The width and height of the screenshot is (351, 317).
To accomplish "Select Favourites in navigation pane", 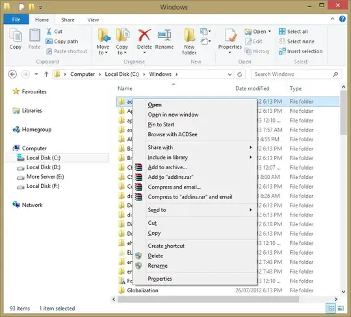I will [x=30, y=91].
